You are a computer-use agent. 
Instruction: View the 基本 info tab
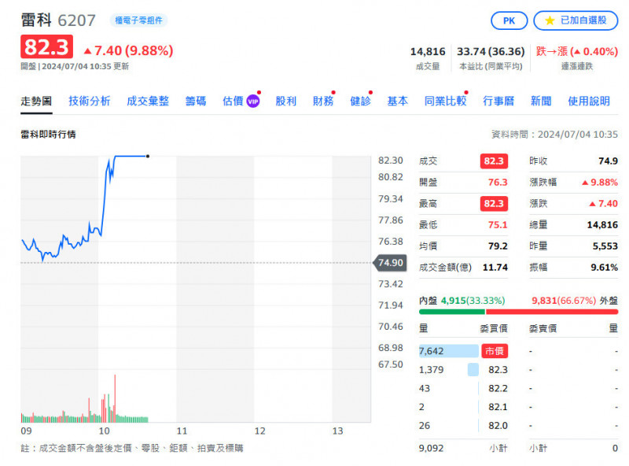point(397,102)
